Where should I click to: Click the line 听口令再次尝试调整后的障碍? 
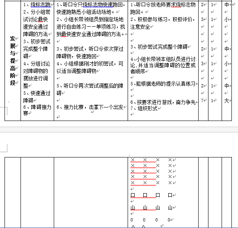(x=90, y=89)
